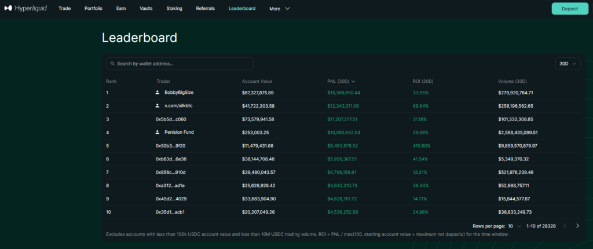This screenshot has height=249, width=593.
Task: Click the profile icon beside Penision Fund
Action: [157, 132]
